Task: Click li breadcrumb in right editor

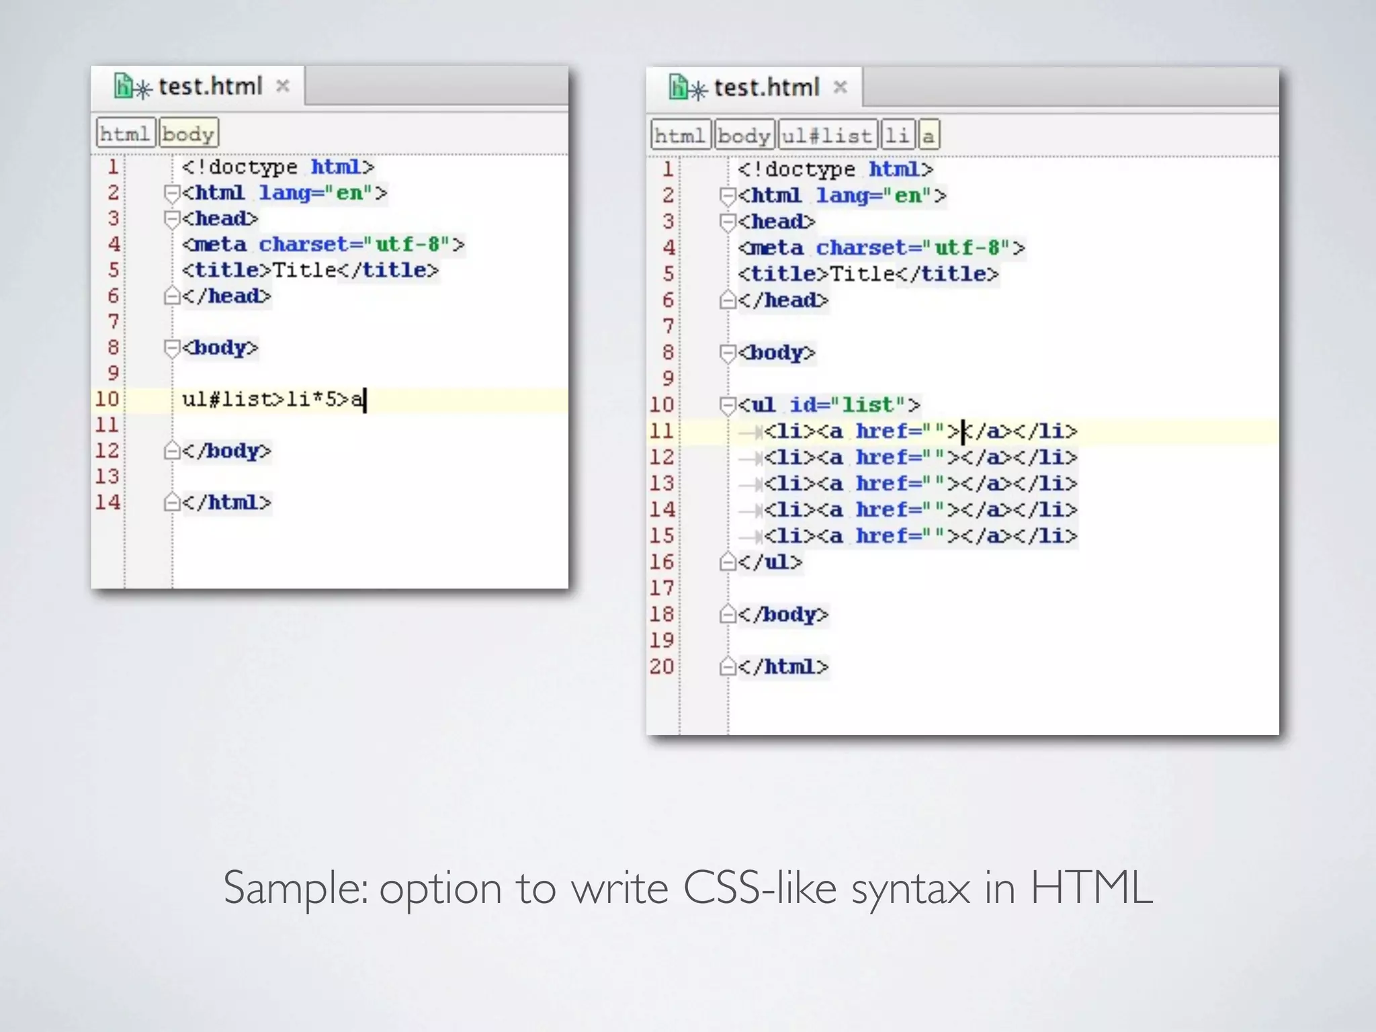Action: click(x=898, y=136)
